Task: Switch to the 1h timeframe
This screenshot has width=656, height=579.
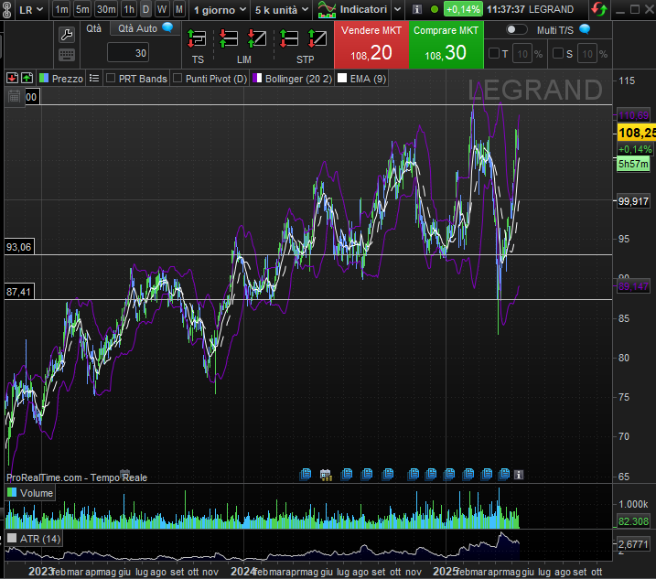Action: click(129, 9)
